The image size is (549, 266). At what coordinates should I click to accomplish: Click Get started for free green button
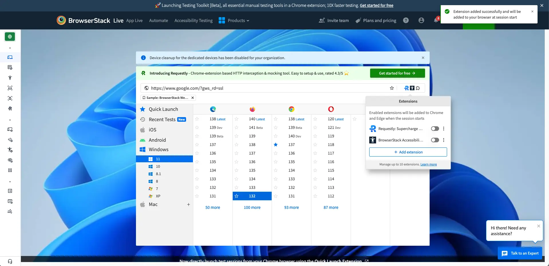[397, 73]
